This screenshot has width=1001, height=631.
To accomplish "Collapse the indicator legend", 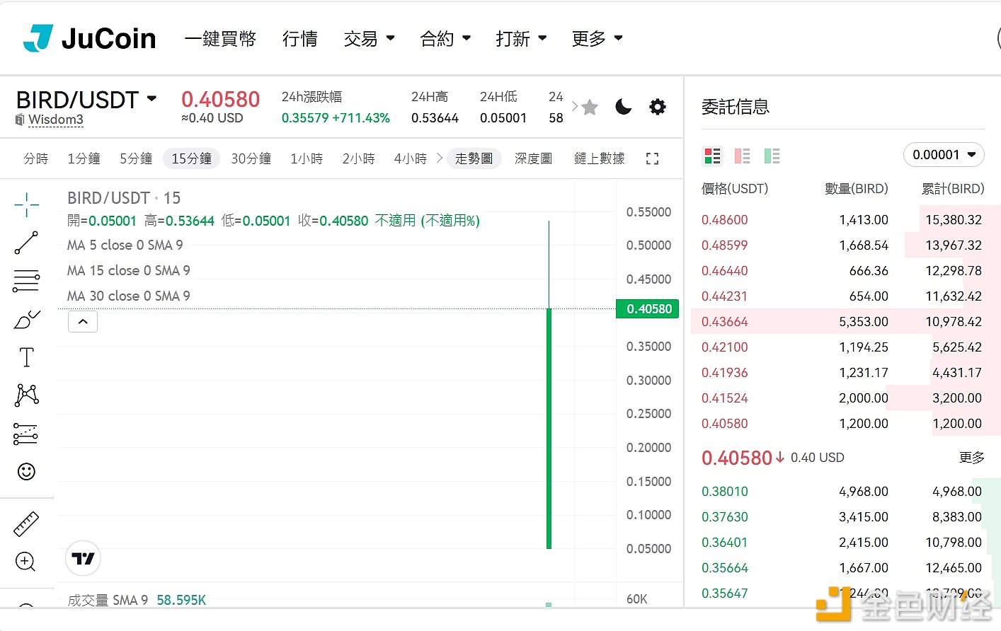I will point(83,322).
